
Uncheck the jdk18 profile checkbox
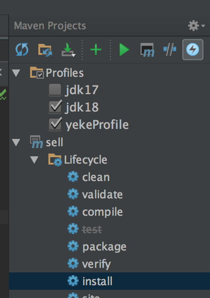click(x=55, y=107)
